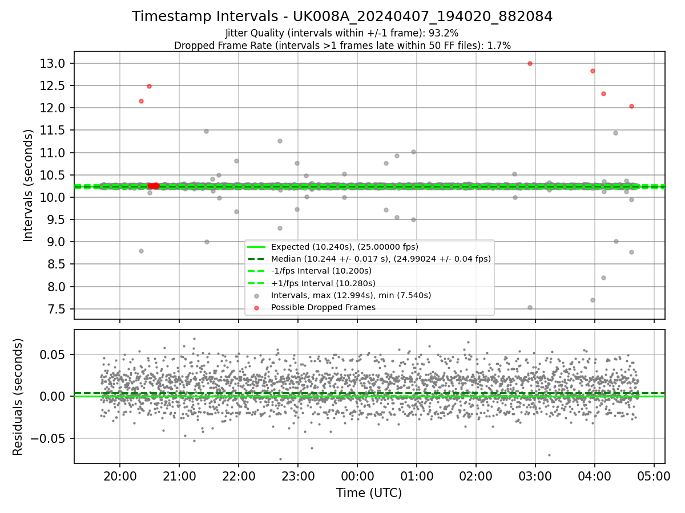Click legend entry 'Expected (10.240s), (25.00000 fps)'
This screenshot has height=513, width=685.
click(x=345, y=247)
